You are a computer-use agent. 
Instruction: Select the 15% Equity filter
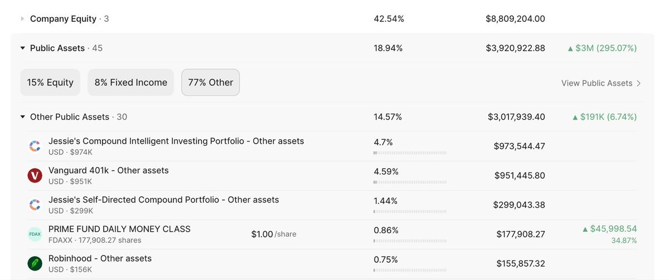tap(50, 82)
